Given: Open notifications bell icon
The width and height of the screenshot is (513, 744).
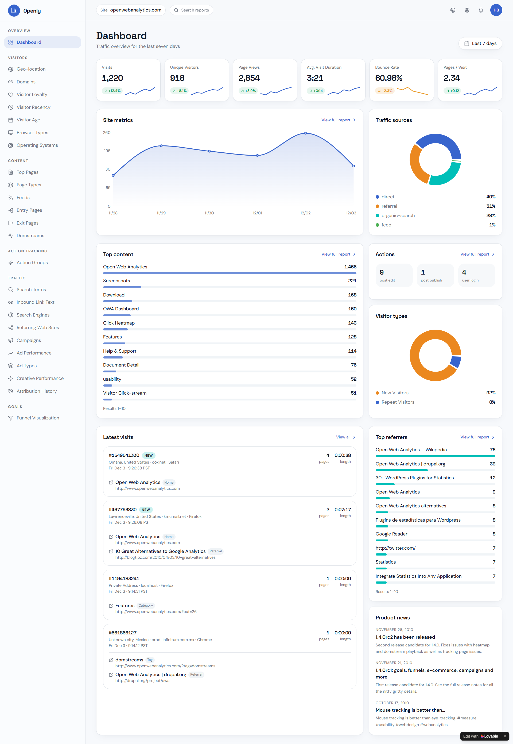Looking at the screenshot, I should point(480,10).
